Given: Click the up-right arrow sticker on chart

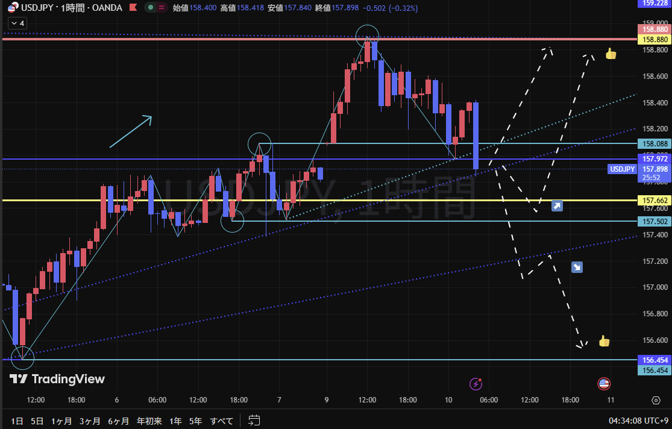Looking at the screenshot, I should pyautogui.click(x=557, y=206).
